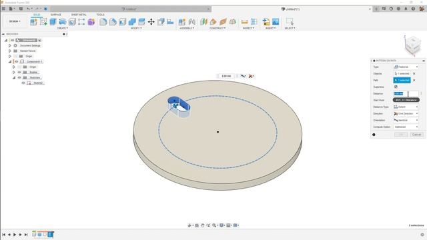Start a new sketch with Create Sketch
The width and height of the screenshot is (427, 240).
pyautogui.click(x=43, y=22)
